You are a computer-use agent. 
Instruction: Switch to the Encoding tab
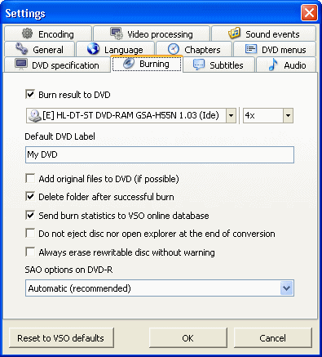[48, 33]
